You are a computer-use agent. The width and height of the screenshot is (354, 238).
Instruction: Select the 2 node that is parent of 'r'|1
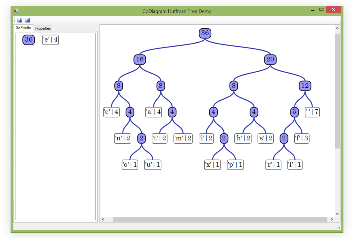284,138
